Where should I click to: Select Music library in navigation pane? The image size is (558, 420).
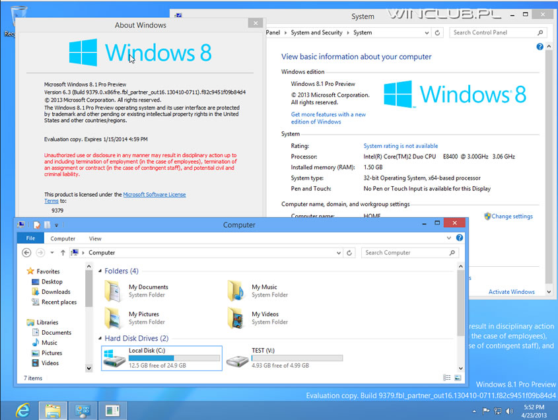pos(44,343)
